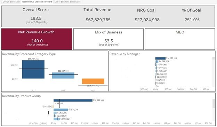Select the Net Revenue Growth score tile
The image size is (217, 127).
point(37,39)
